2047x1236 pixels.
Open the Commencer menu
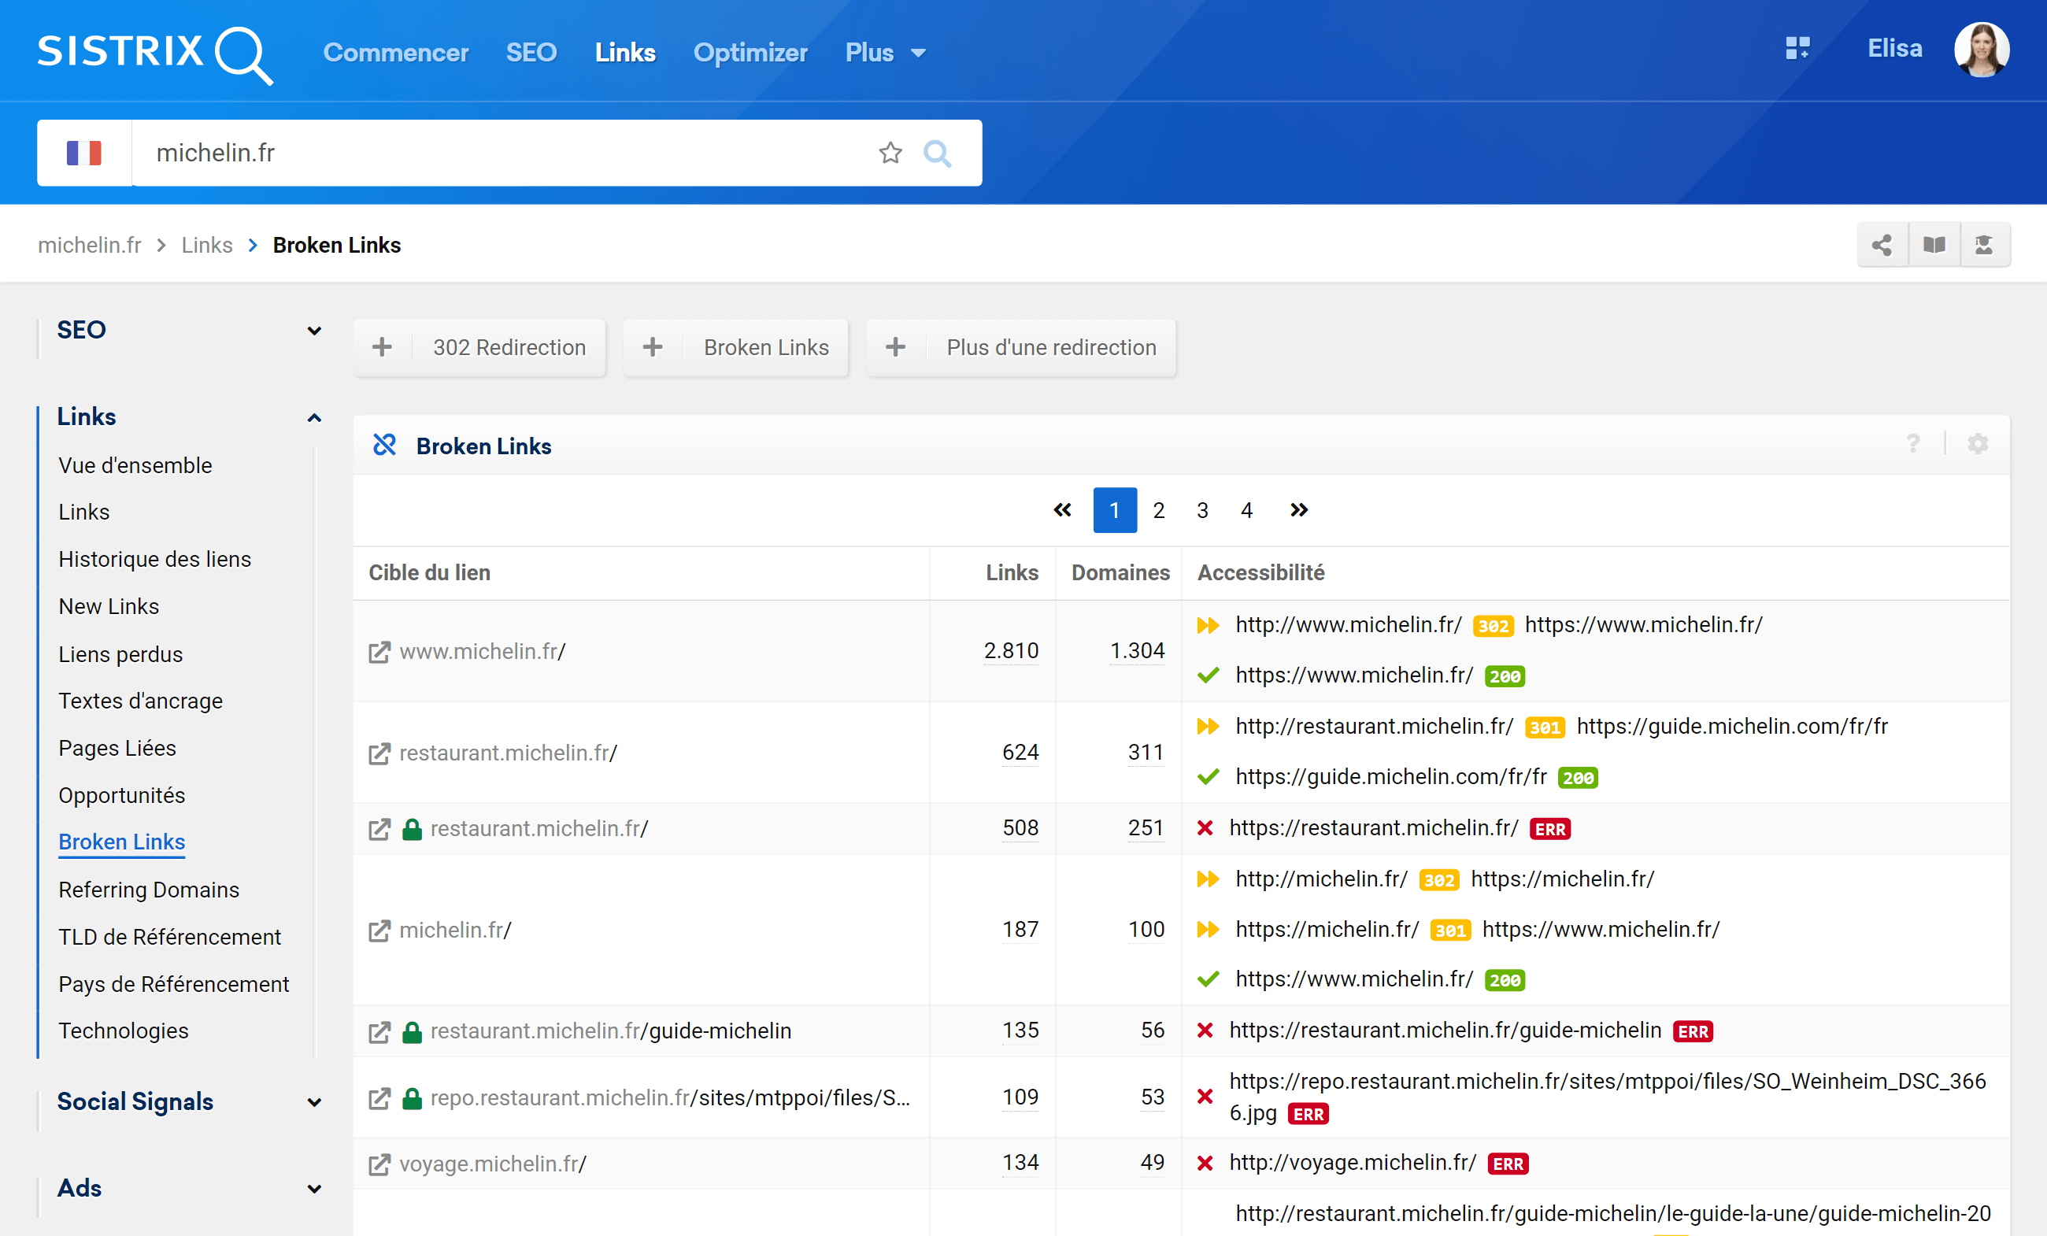(x=396, y=54)
